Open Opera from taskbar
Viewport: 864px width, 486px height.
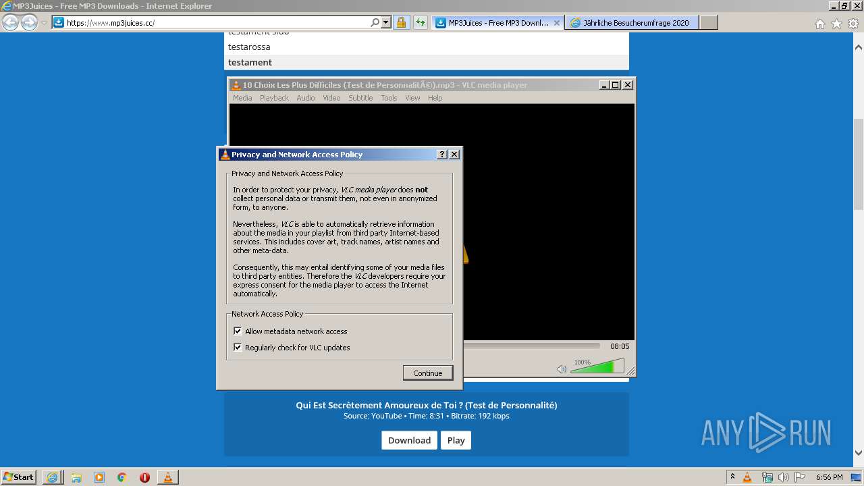144,477
